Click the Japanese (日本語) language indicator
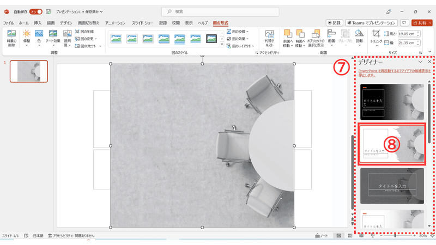The image size is (436, 245). click(38, 236)
